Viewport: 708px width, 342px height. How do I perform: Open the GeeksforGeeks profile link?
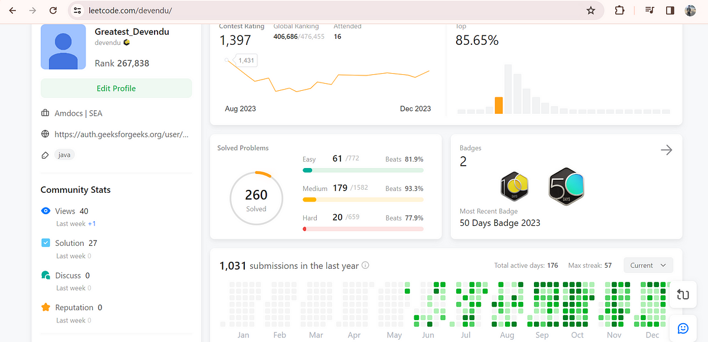click(122, 134)
